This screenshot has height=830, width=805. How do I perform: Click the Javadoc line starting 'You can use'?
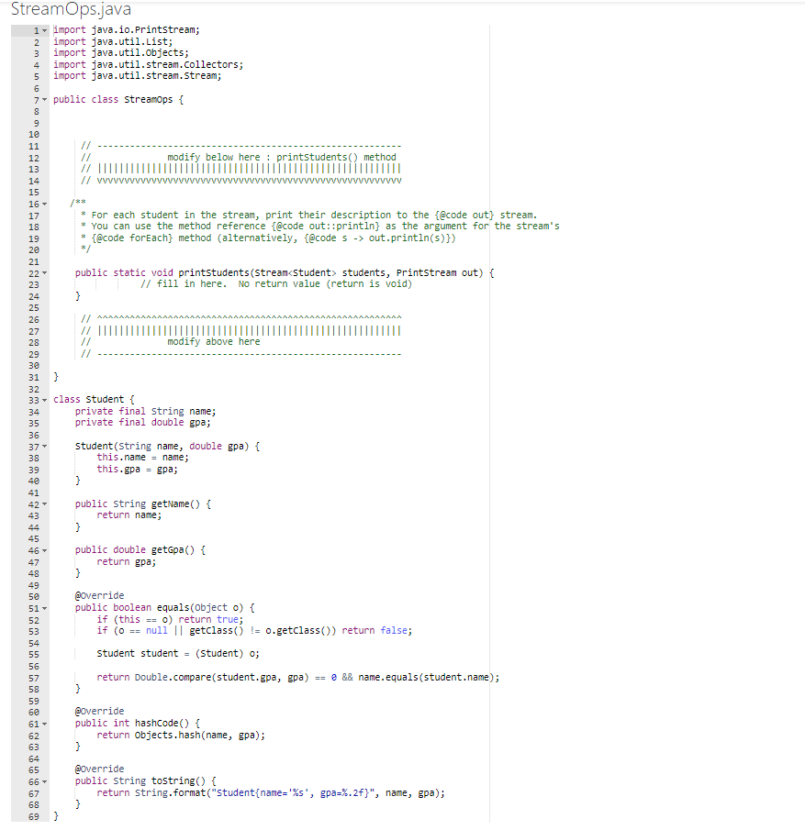point(320,226)
